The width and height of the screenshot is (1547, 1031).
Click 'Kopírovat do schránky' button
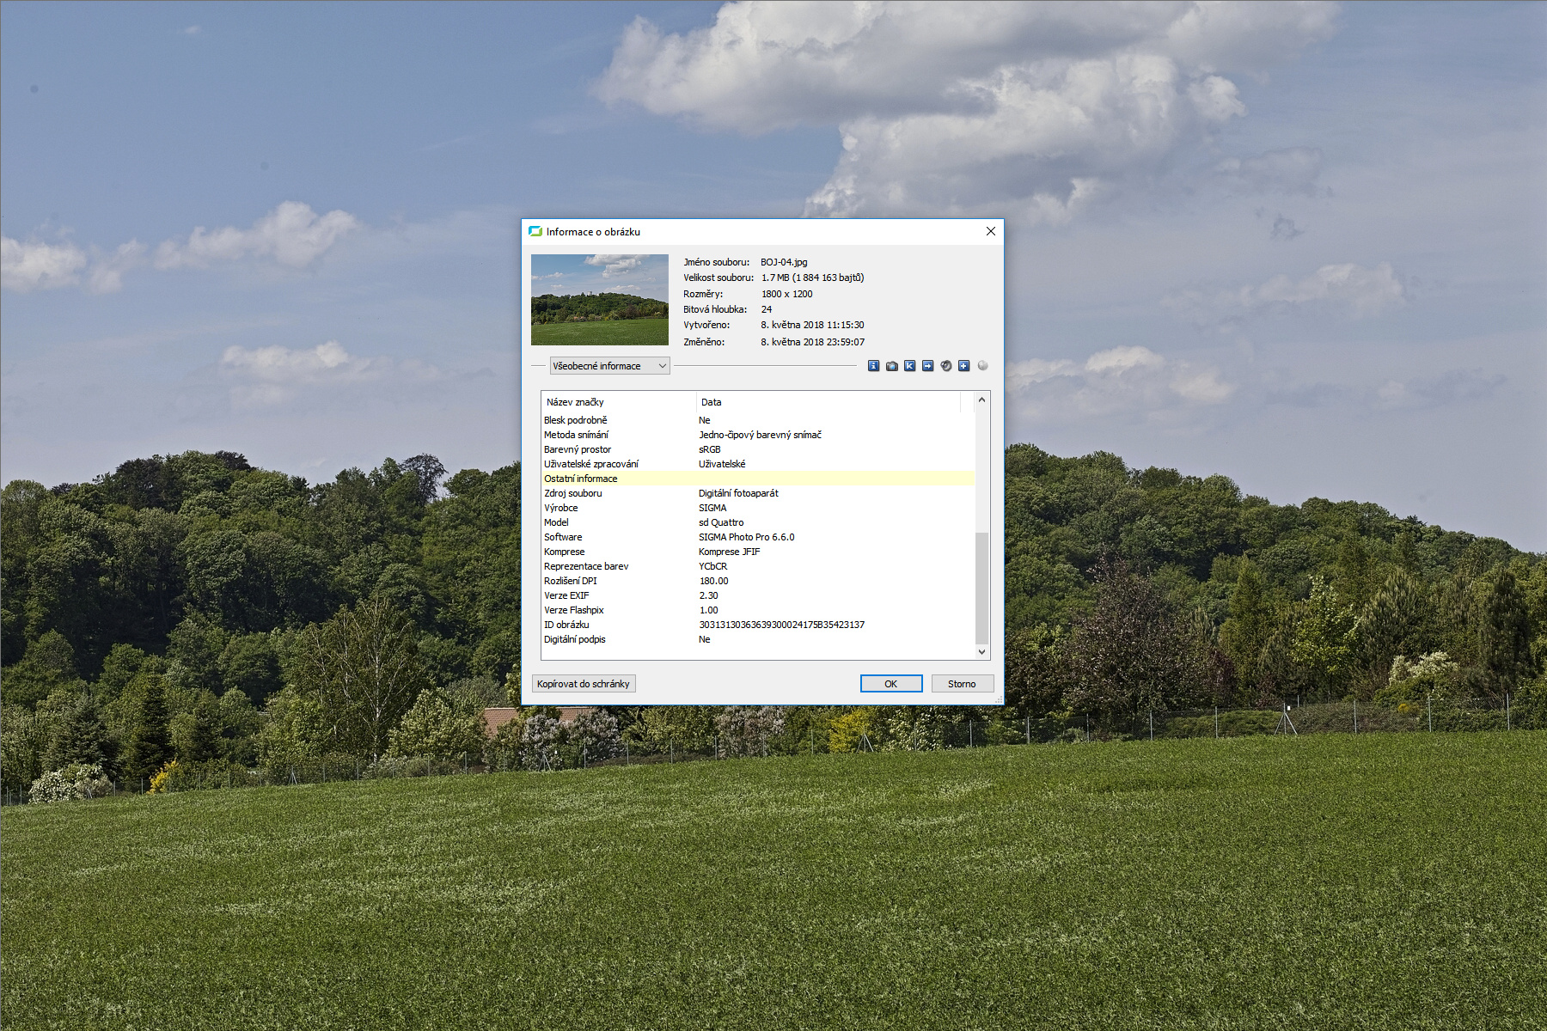(584, 684)
